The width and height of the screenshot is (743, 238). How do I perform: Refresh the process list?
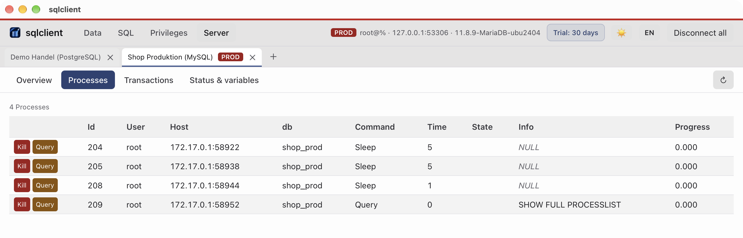coord(723,80)
